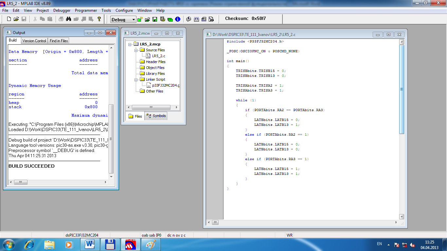Viewport: 447px width, 251px height.
Task: Click the EN language indicator in tray
Action: click(x=379, y=244)
